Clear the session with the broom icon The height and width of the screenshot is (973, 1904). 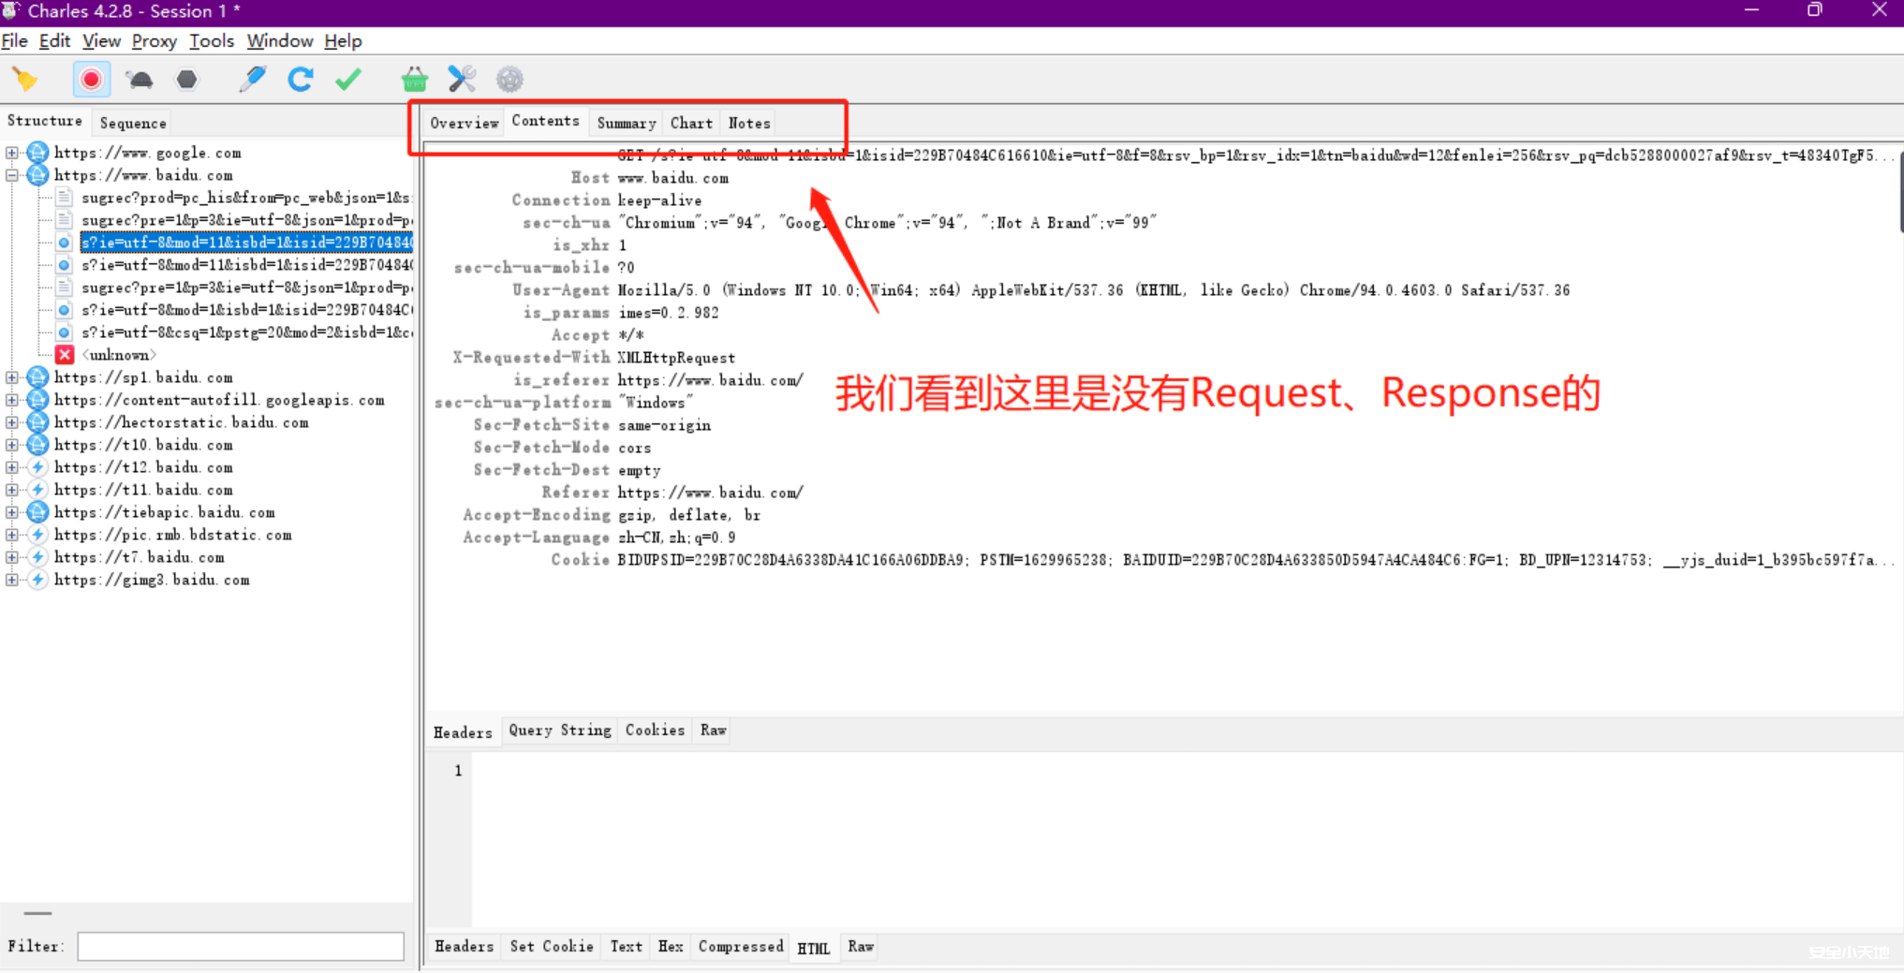(25, 80)
